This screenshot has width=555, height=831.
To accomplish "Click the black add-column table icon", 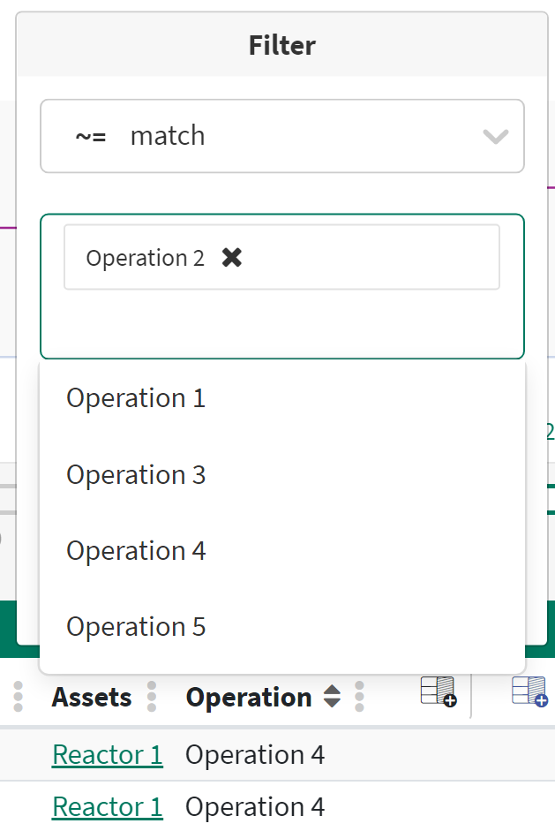I will (x=439, y=691).
